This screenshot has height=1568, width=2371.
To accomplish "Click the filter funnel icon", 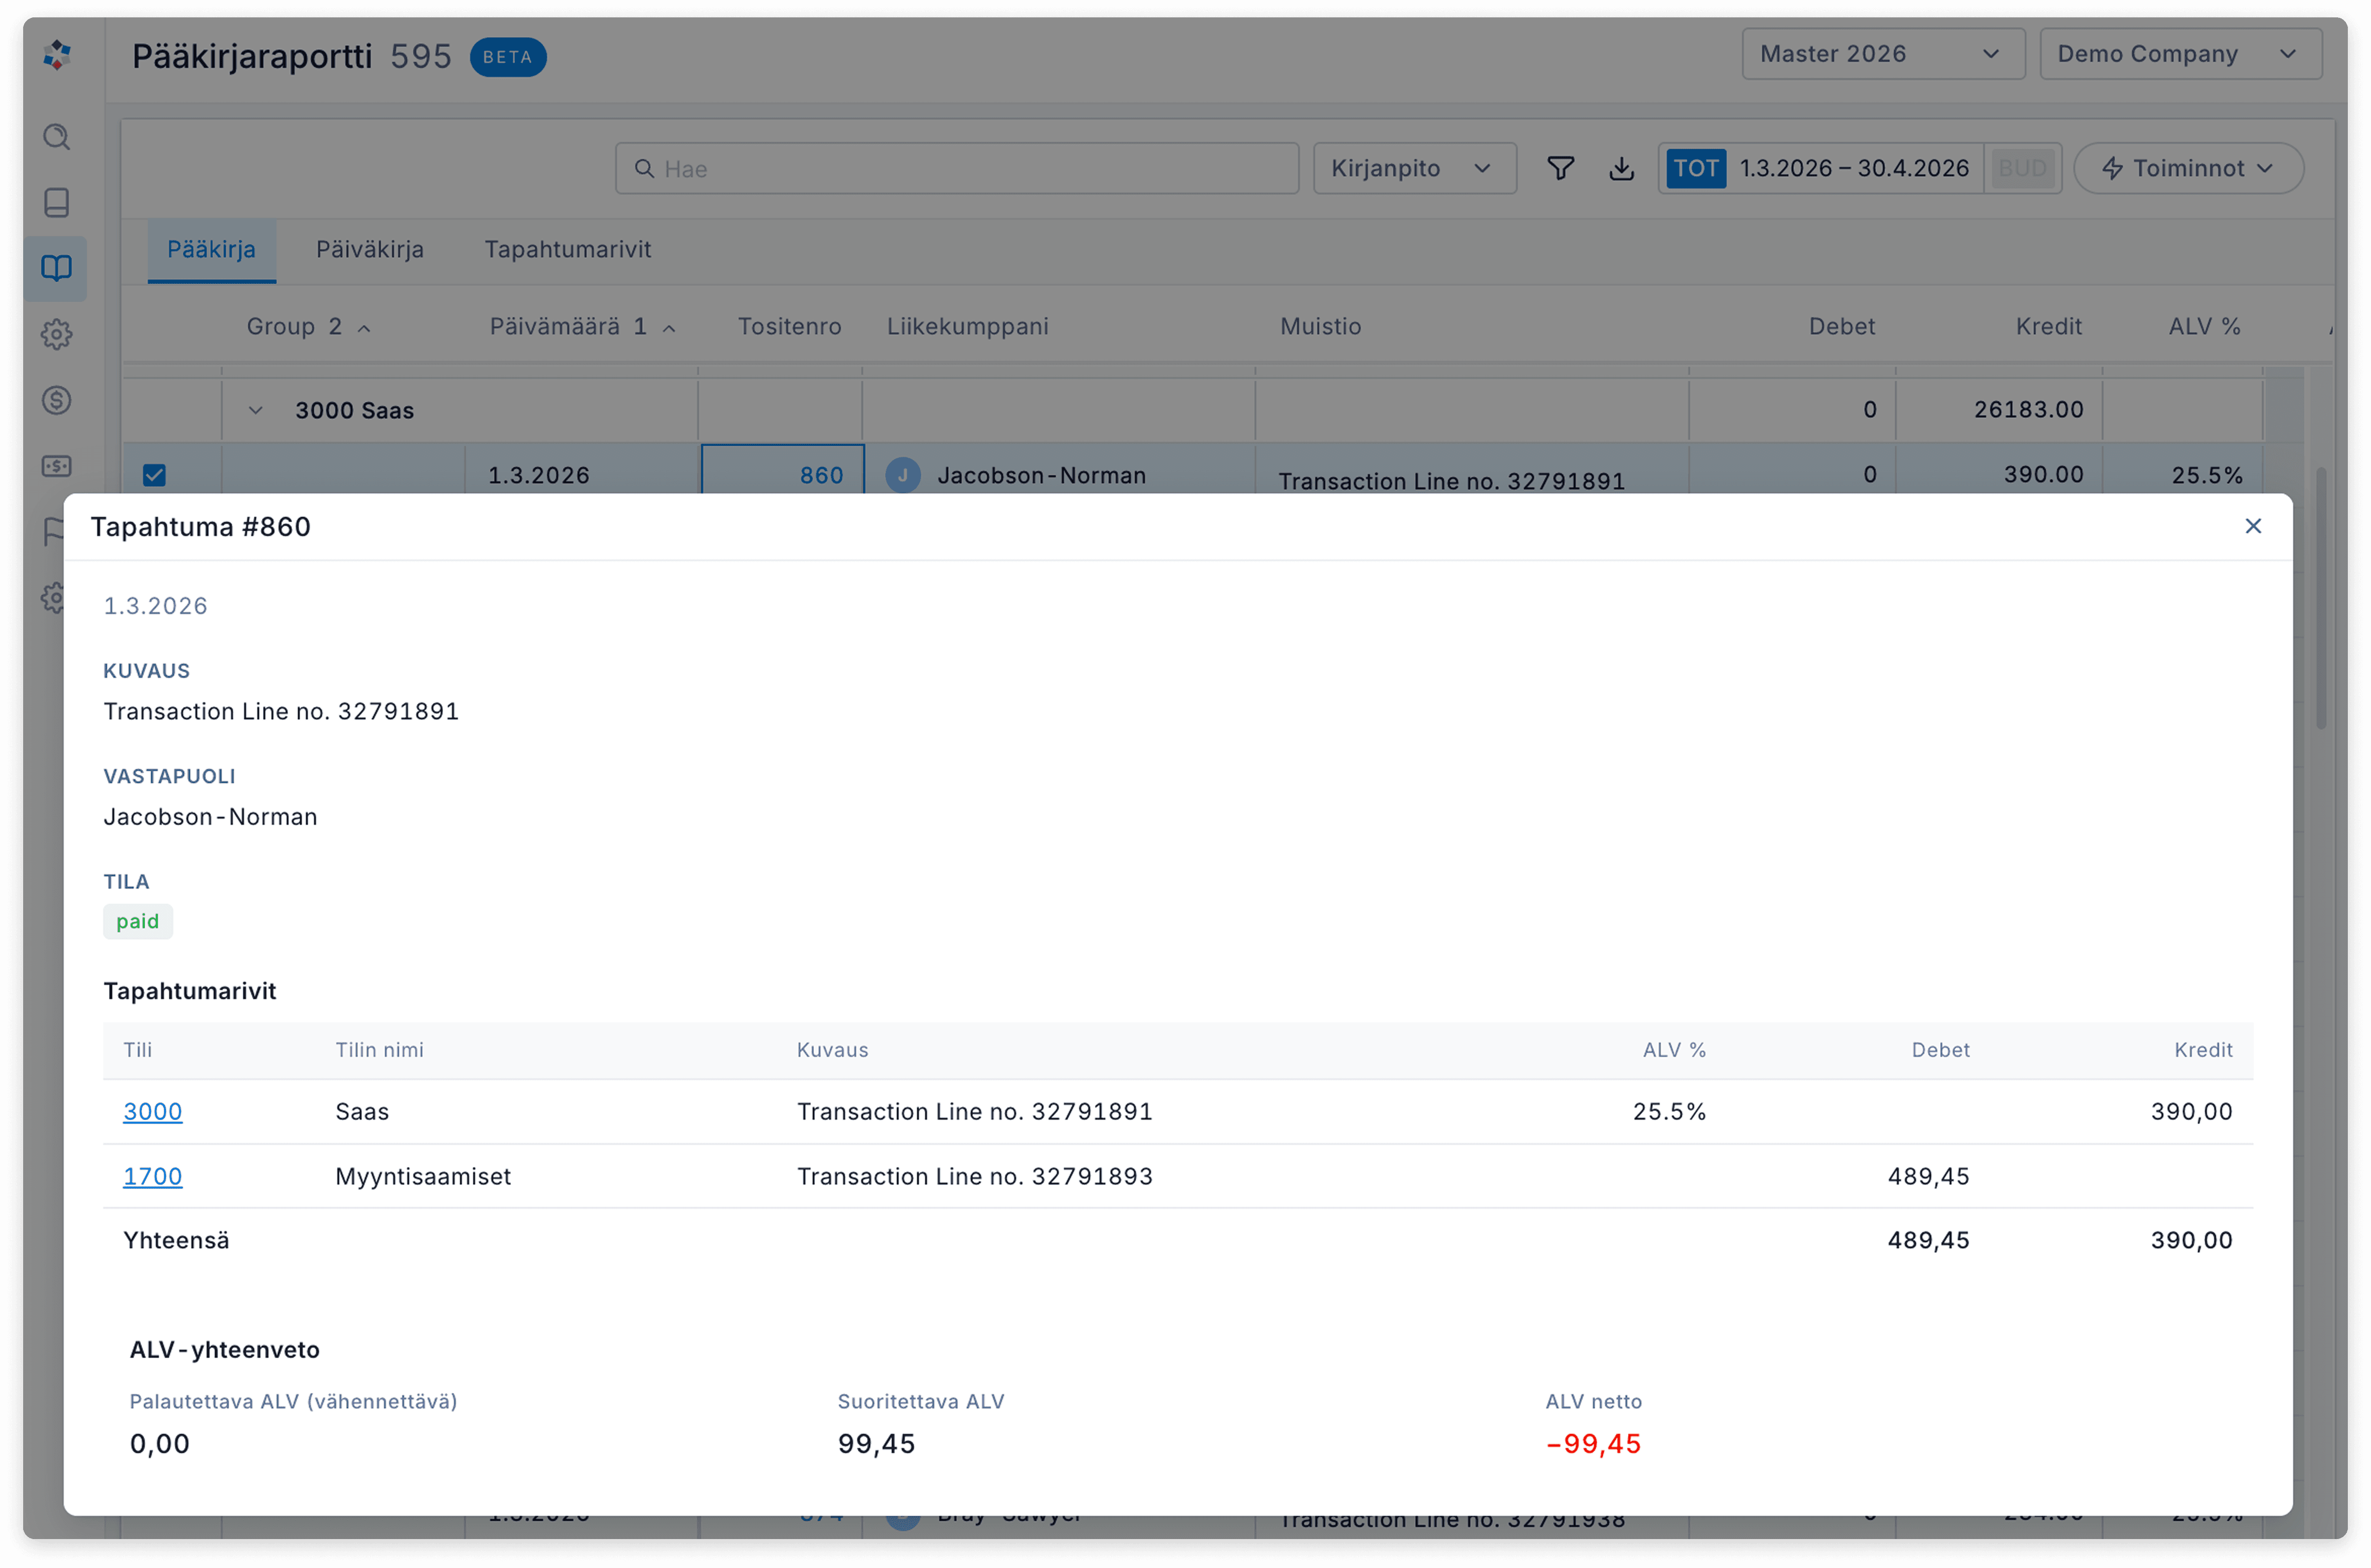I will 1560,168.
